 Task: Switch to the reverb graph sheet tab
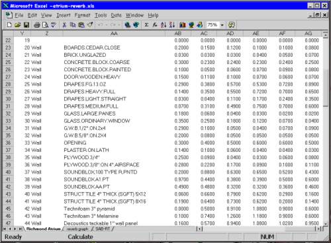tap(77, 229)
